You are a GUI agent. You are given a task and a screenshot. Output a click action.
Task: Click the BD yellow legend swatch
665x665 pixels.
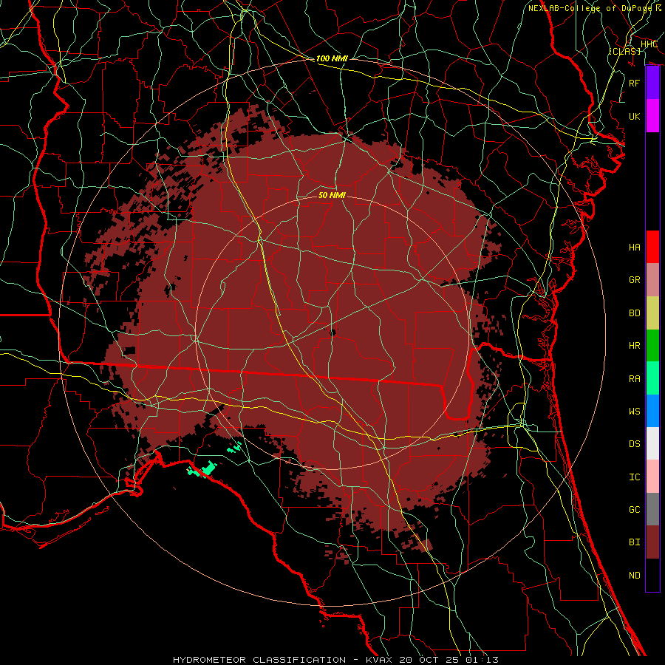coord(652,313)
